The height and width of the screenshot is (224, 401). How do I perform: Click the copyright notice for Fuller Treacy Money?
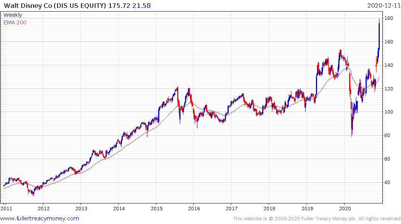tap(317, 219)
